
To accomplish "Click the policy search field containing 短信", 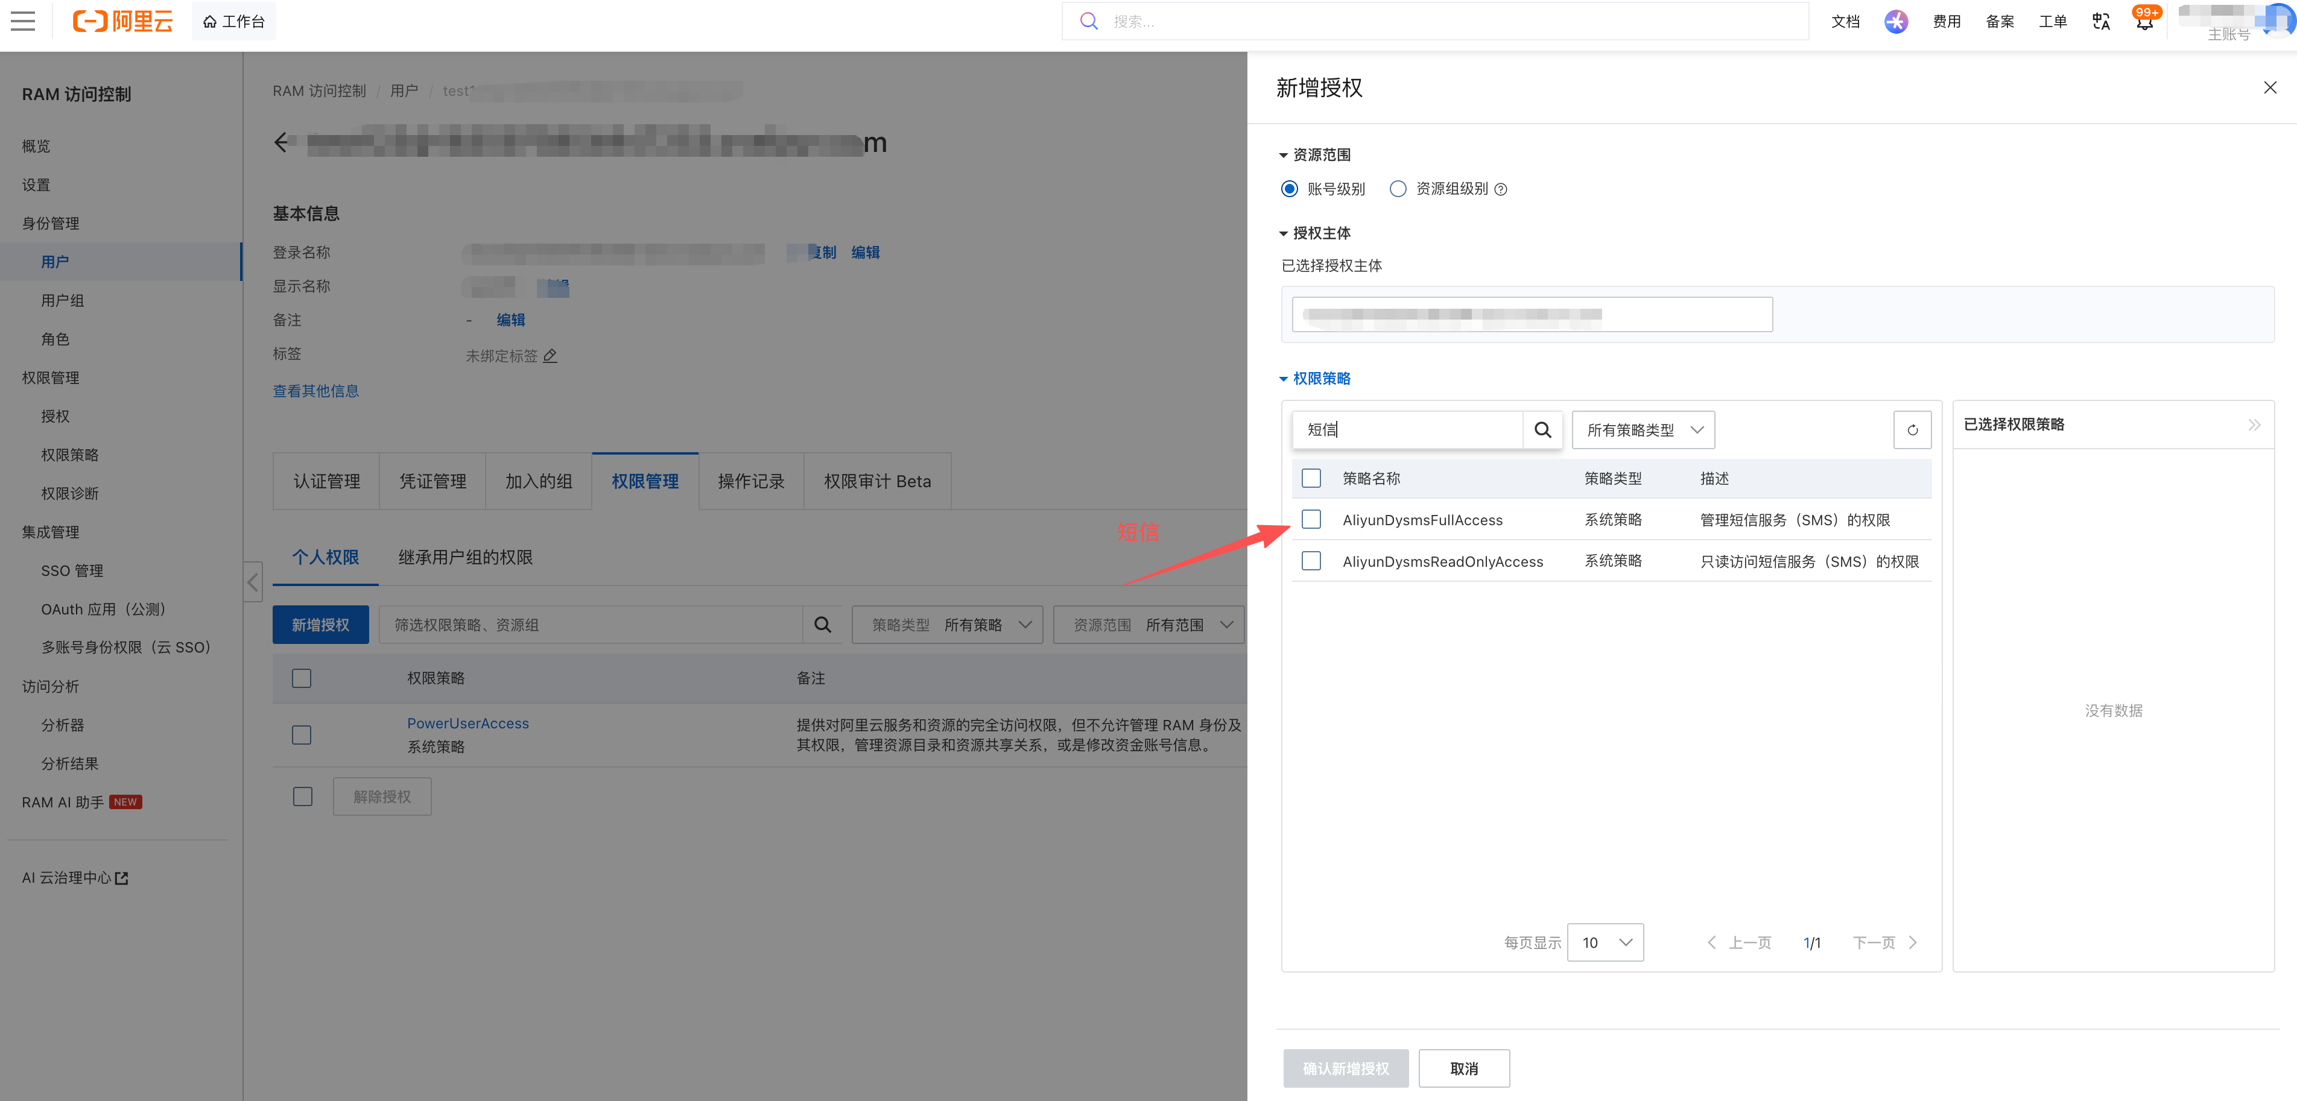I will 1408,430.
